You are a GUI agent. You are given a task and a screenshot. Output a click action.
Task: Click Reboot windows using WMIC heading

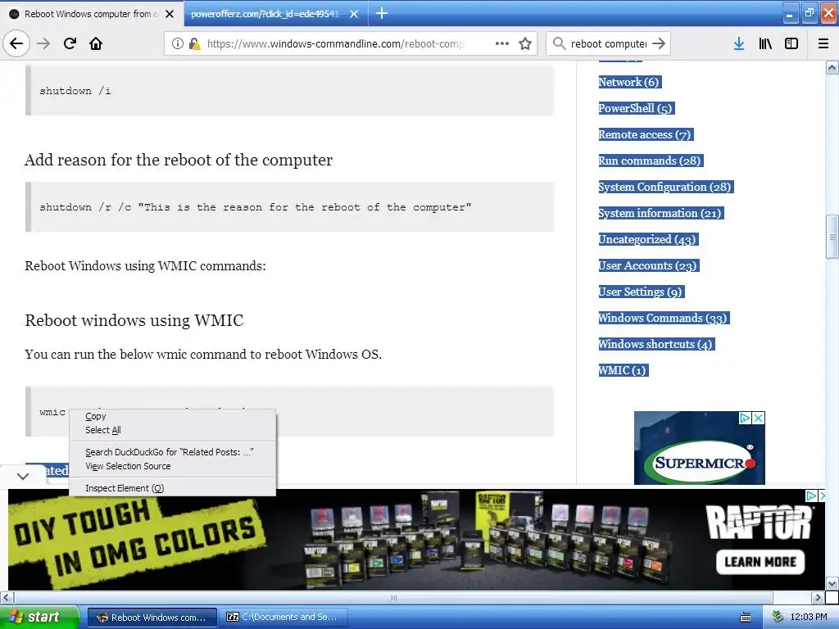click(x=134, y=320)
